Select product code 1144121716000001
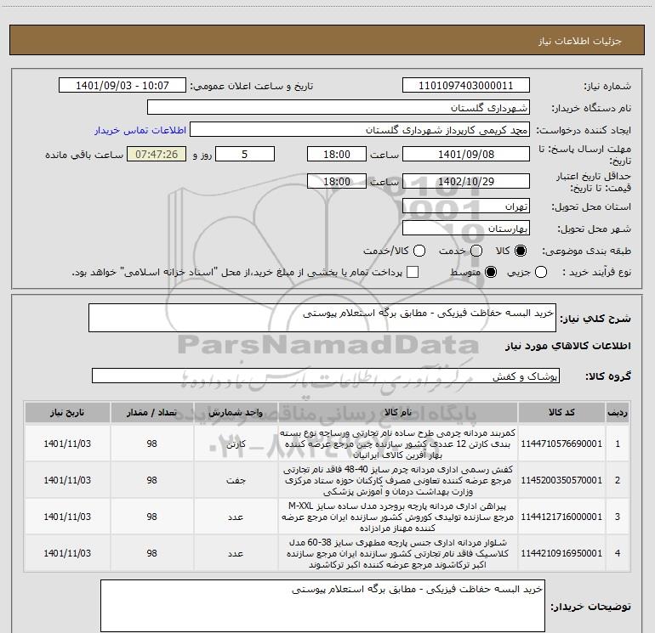 click(x=561, y=517)
